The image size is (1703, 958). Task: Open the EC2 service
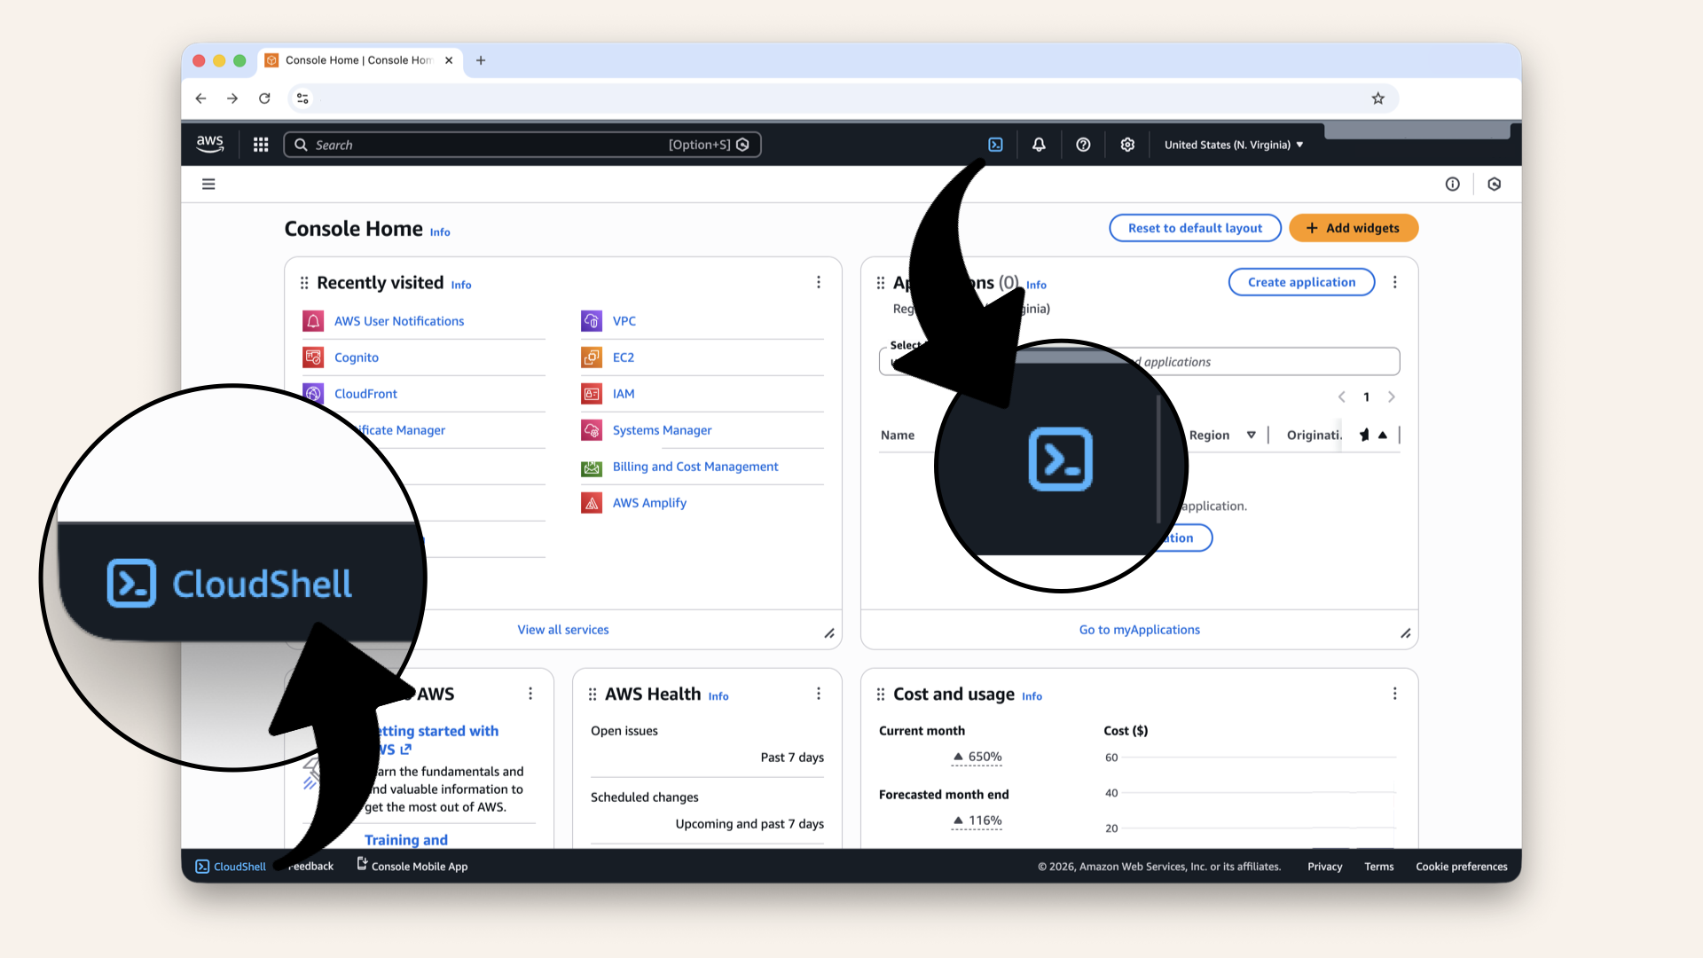click(x=623, y=357)
